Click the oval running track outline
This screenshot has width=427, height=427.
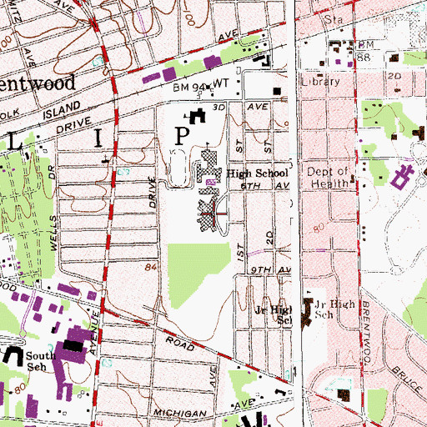point(178,168)
